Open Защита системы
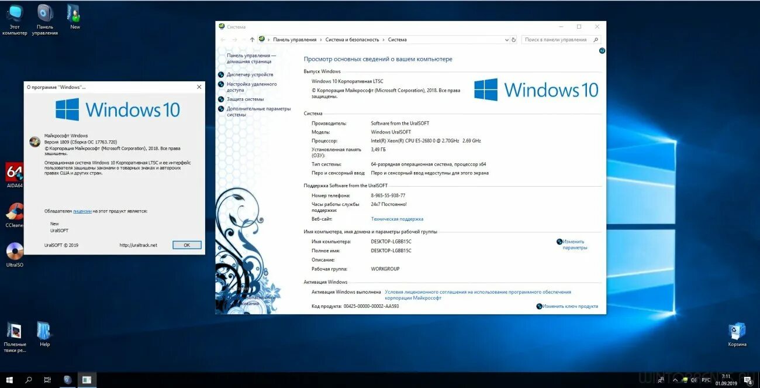 (245, 99)
